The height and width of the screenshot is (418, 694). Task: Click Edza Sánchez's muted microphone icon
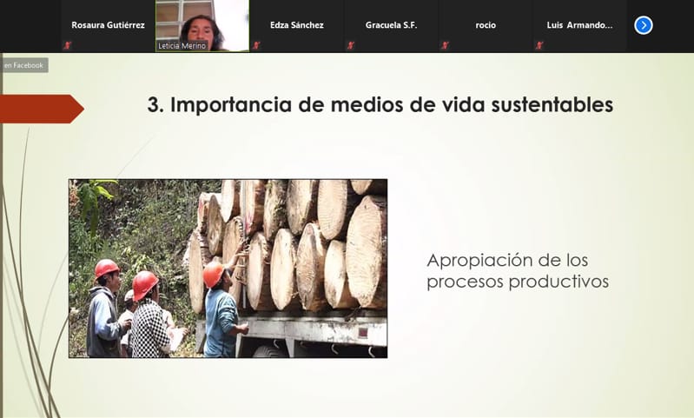(x=256, y=45)
